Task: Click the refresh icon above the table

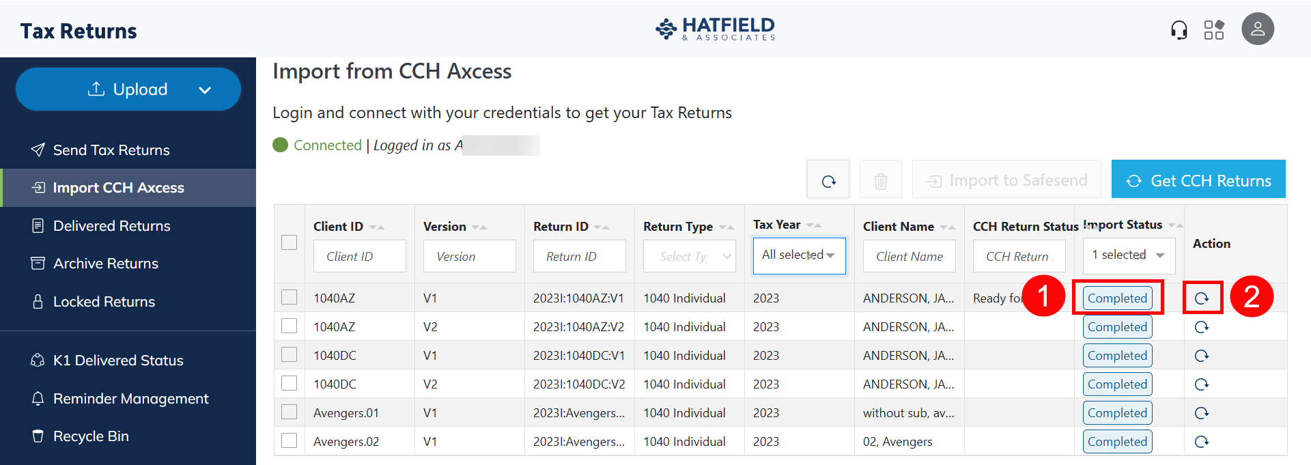Action: coord(828,181)
